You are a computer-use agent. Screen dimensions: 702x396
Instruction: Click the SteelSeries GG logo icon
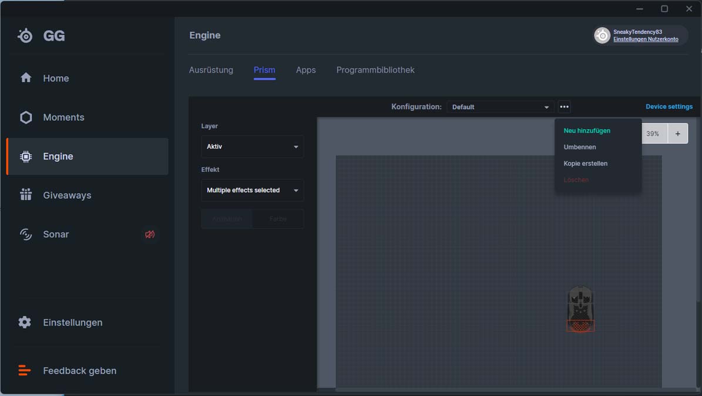coord(25,35)
